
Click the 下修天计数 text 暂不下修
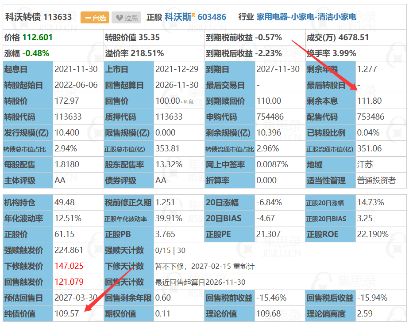coord(170,266)
